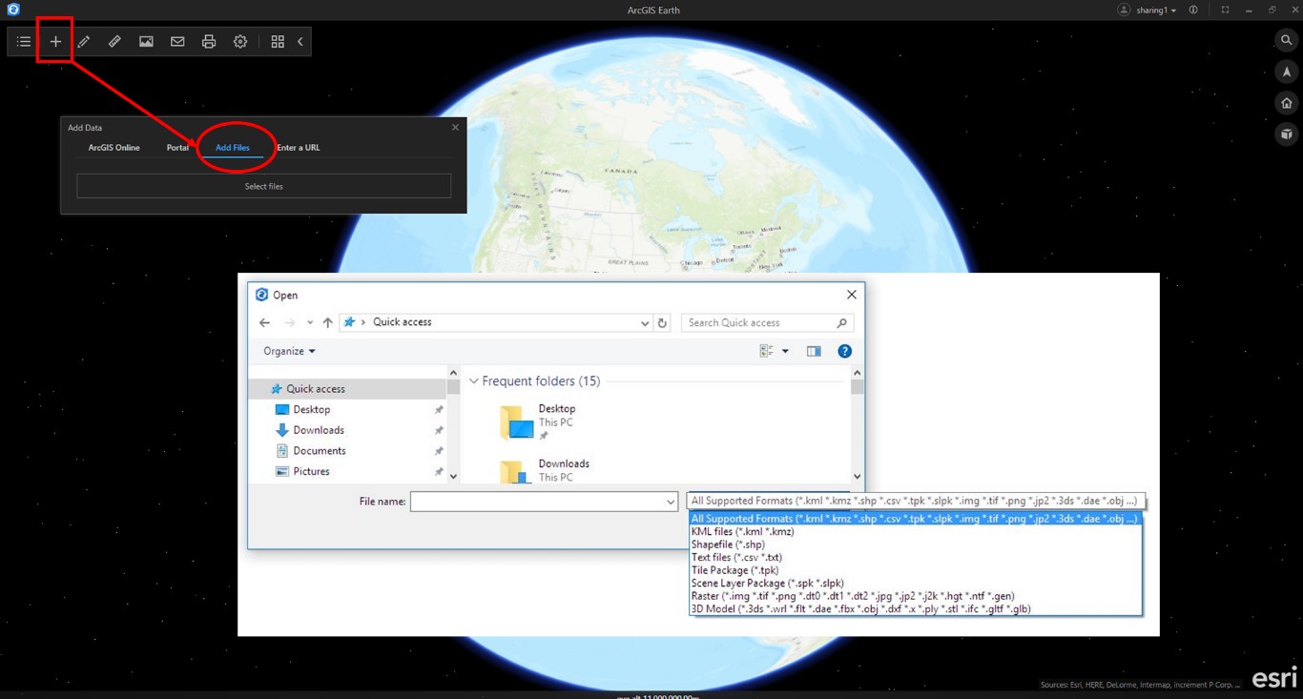Toggle the 3D cube view icon
The width and height of the screenshot is (1303, 699).
point(1287,134)
